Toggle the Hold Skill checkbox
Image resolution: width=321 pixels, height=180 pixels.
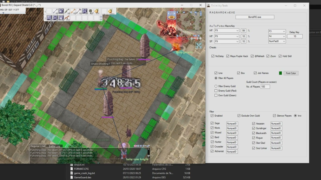tap(280, 56)
